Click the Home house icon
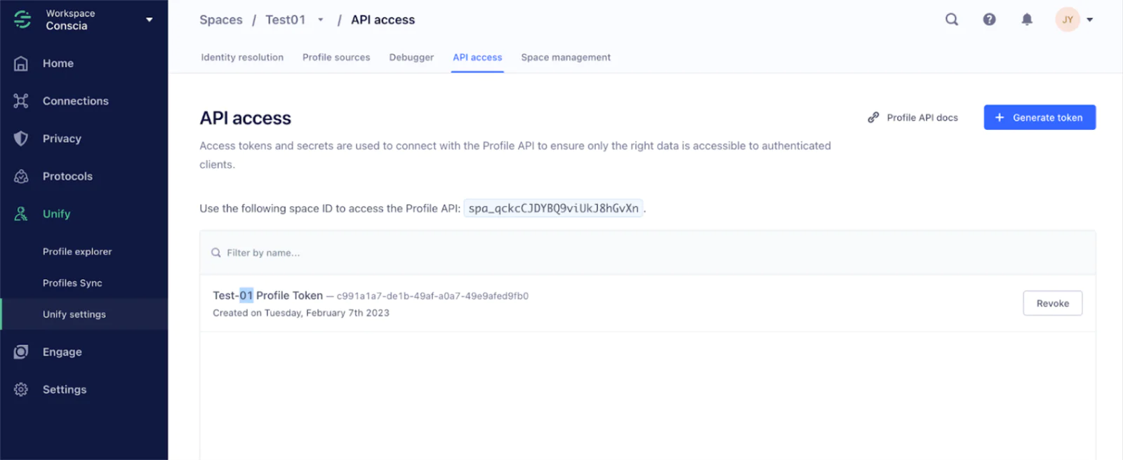Image resolution: width=1123 pixels, height=460 pixels. click(21, 64)
